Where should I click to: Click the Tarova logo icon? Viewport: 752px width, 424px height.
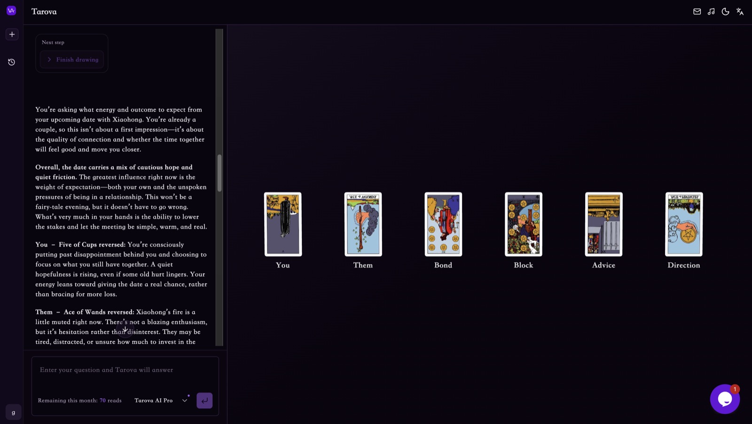tap(11, 11)
